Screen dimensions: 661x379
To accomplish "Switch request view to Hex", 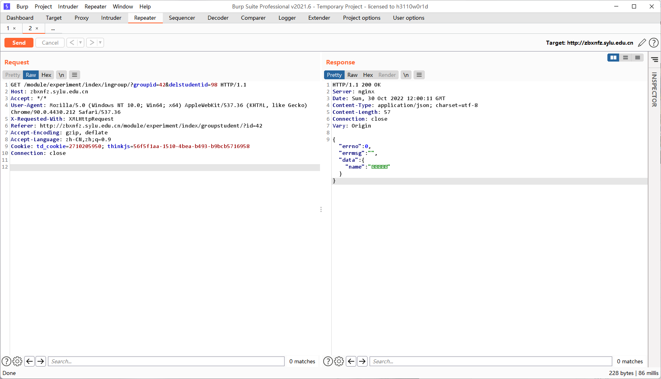I will [46, 75].
